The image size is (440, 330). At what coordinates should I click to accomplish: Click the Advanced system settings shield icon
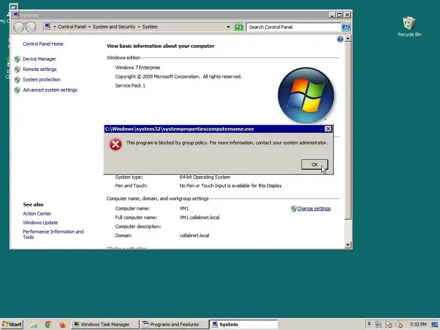(17, 90)
